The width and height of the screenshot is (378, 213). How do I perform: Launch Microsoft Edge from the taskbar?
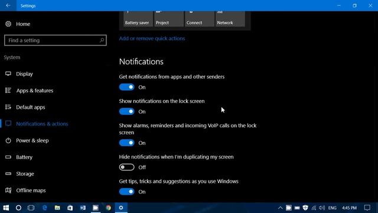(45, 208)
